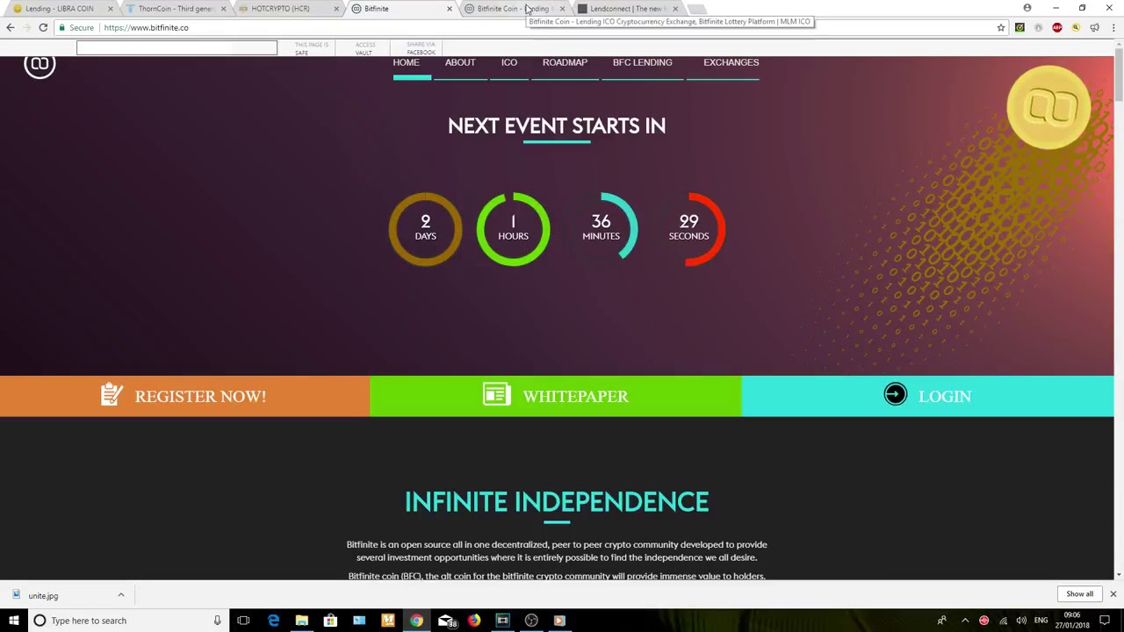Click the Chrome profile icon in the title bar
Viewport: 1124px width, 632px height.
pyautogui.click(x=1027, y=8)
